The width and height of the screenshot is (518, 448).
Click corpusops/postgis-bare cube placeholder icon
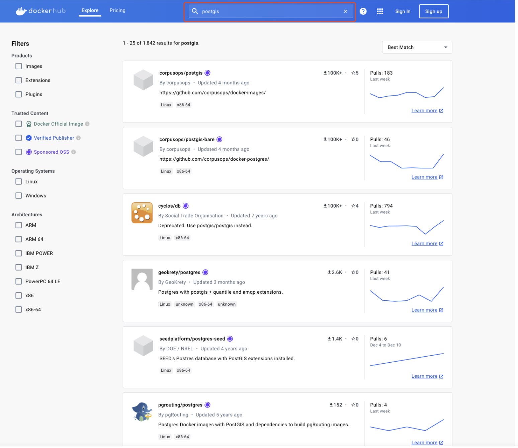point(144,147)
